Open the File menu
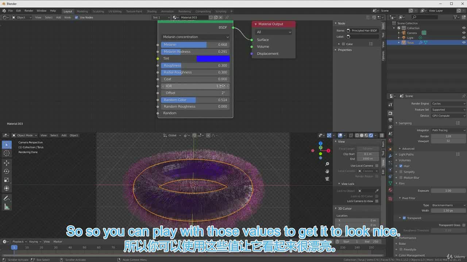Image resolution: width=467 pixels, height=262 pixels. [x=10, y=11]
